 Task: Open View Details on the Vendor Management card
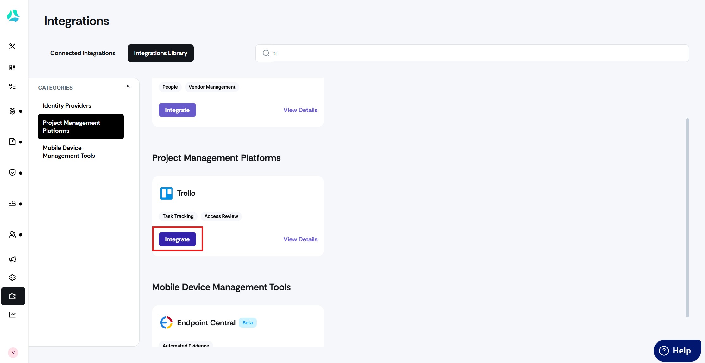click(x=300, y=110)
